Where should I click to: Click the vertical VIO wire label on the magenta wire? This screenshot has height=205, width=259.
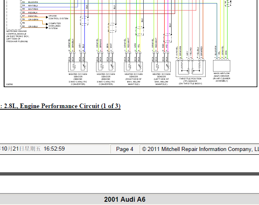(167, 46)
